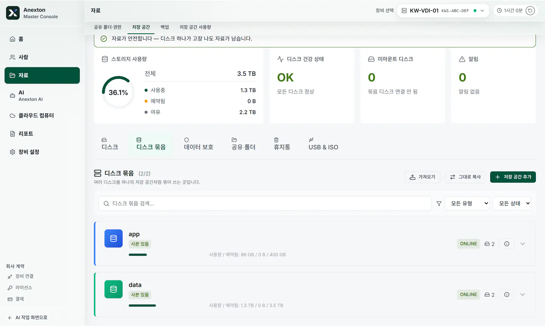The height and width of the screenshot is (326, 545).
Task: Expand the app pool row chevron
Action: point(523,244)
